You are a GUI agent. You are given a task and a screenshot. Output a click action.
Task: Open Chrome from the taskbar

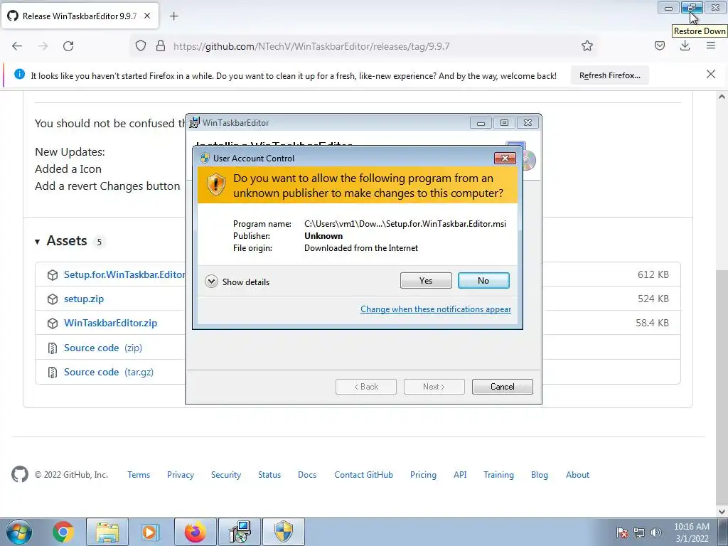pyautogui.click(x=63, y=532)
